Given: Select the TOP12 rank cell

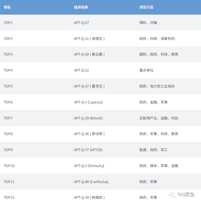Looking at the screenshot, I should pyautogui.click(x=9, y=197).
